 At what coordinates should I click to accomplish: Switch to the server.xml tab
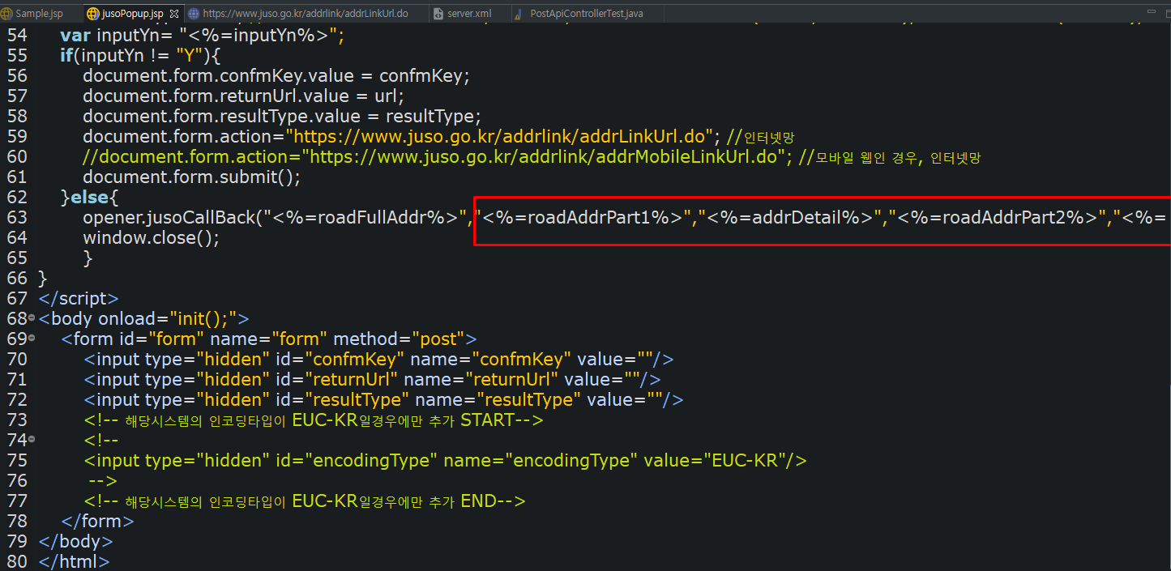click(468, 14)
